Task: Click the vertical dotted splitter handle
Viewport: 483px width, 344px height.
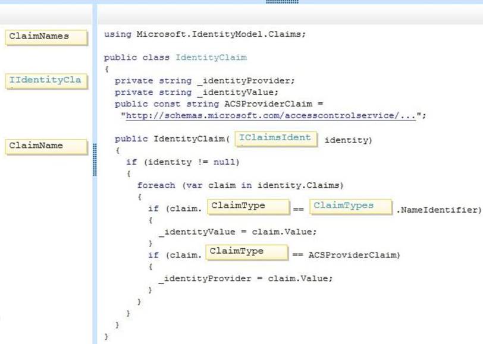Action: pos(94,159)
